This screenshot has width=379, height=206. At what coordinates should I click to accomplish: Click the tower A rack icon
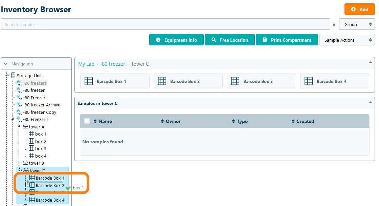pyautogui.click(x=25, y=127)
